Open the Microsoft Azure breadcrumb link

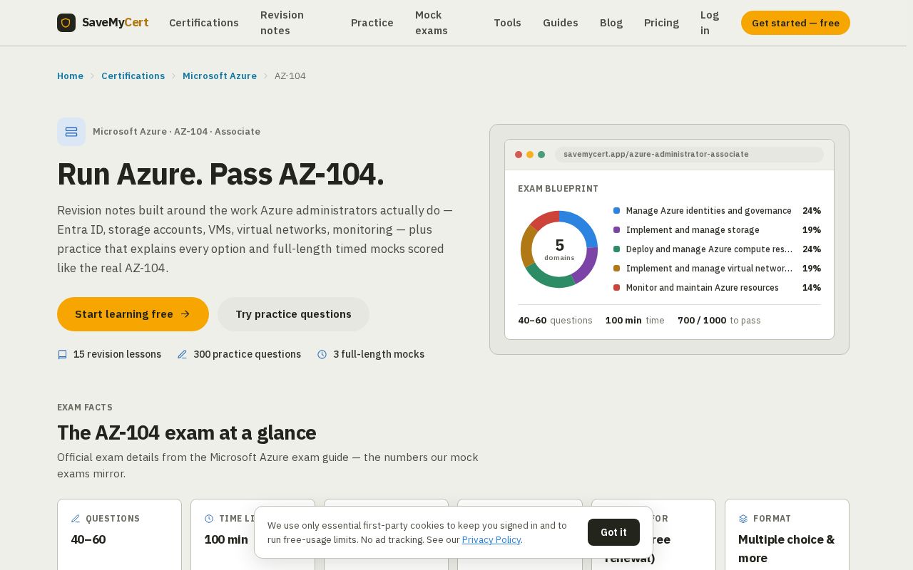[220, 76]
